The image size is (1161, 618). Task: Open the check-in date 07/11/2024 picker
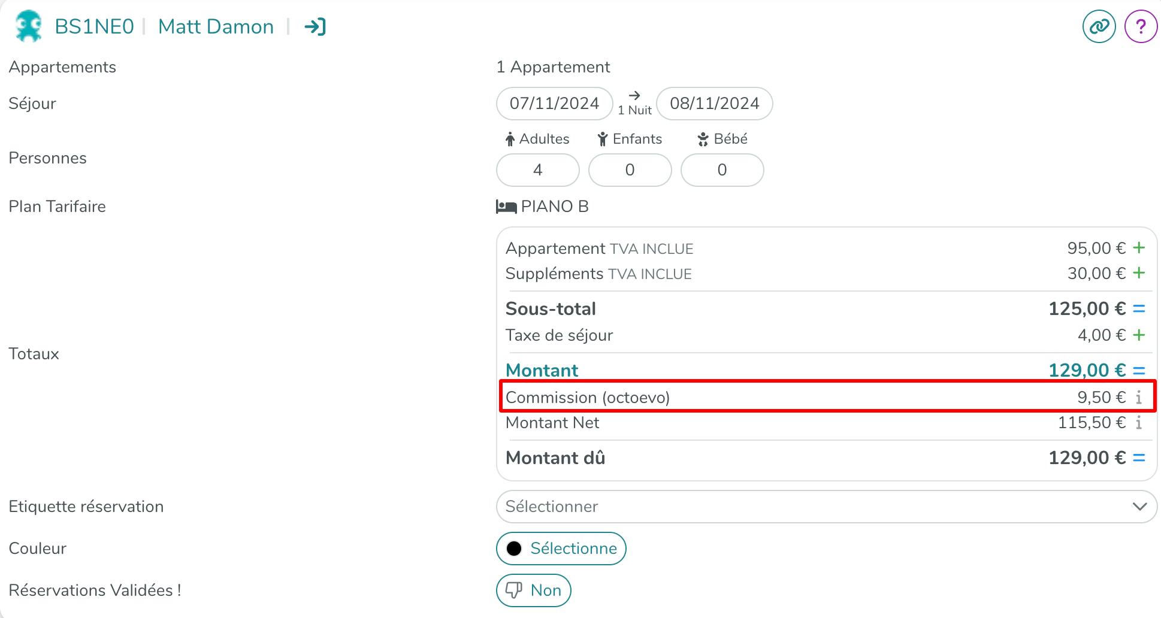554,104
